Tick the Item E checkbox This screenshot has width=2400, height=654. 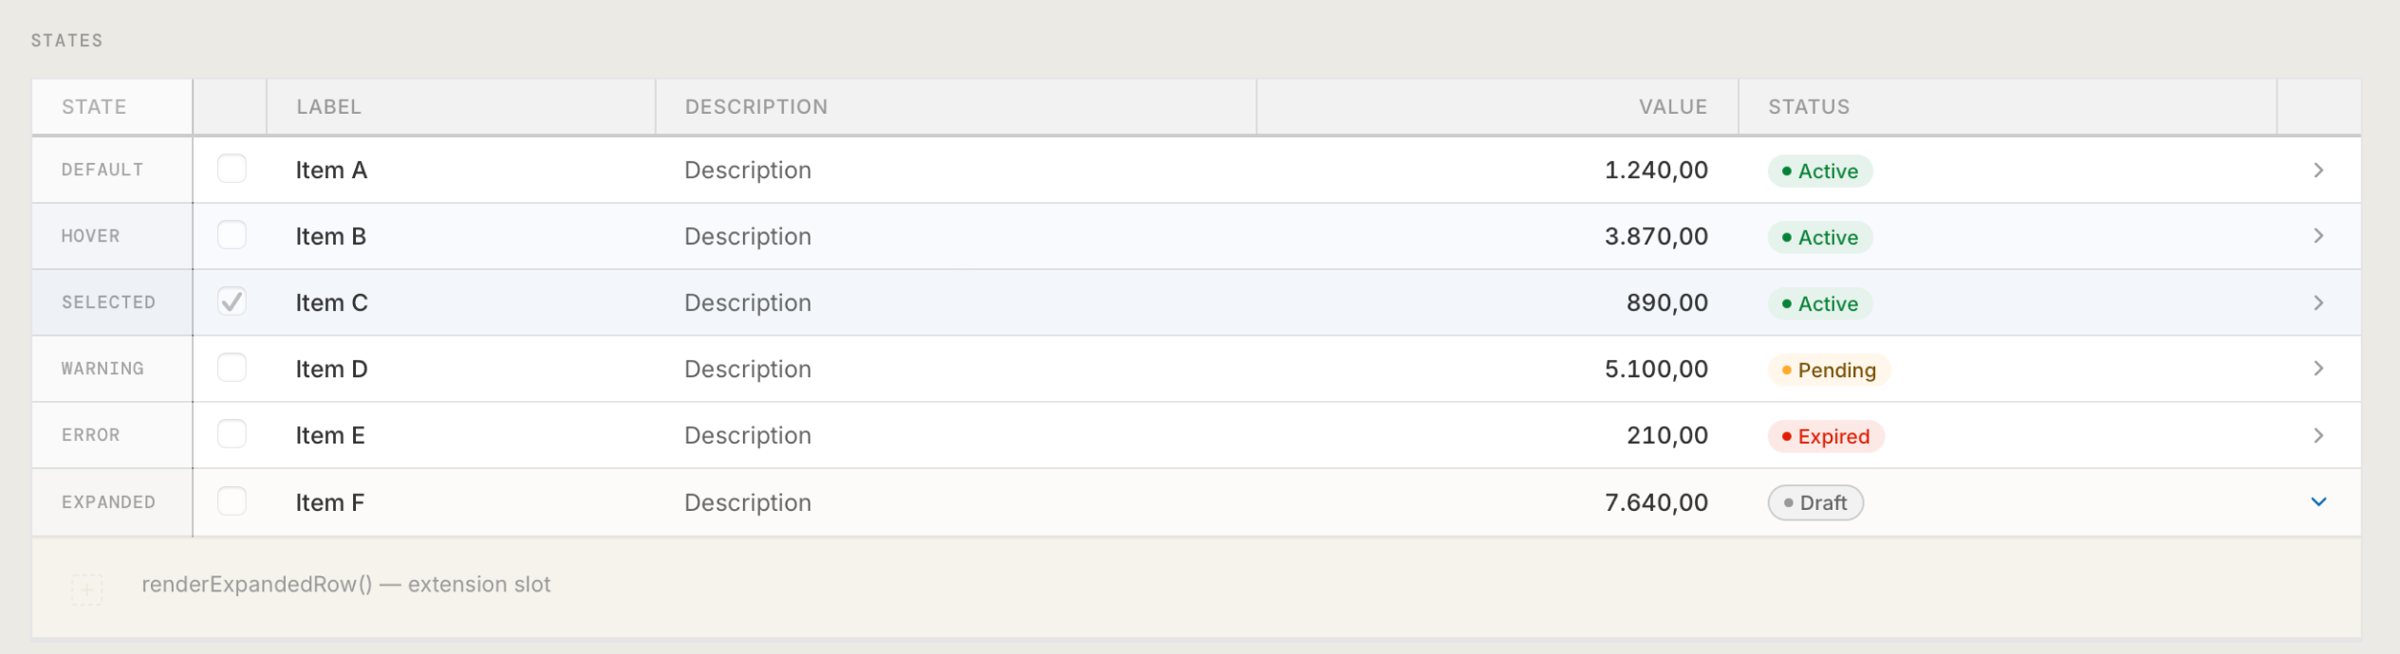(x=232, y=434)
